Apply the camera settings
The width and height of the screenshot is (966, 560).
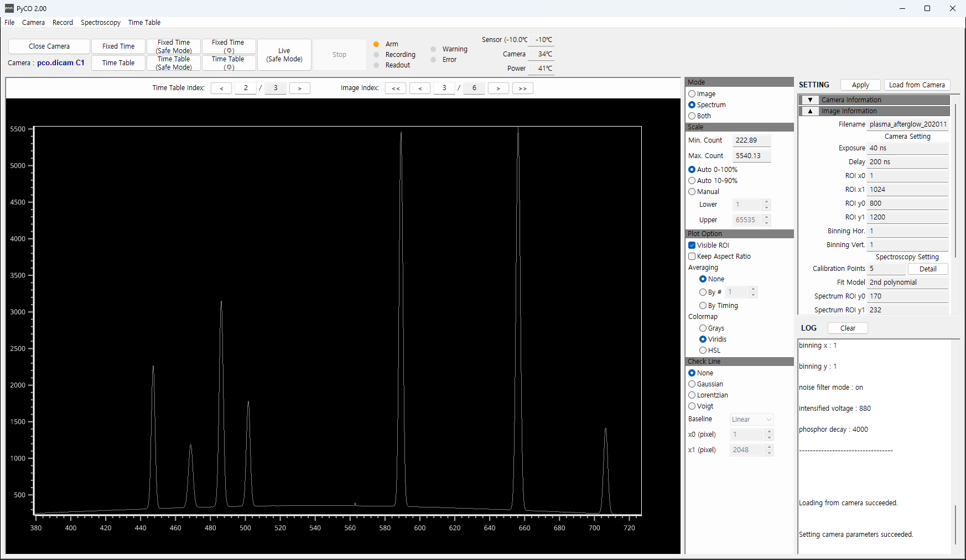tap(860, 85)
